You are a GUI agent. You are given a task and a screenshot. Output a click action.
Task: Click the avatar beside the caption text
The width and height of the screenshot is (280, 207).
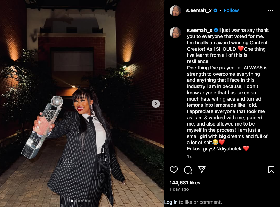[x=175, y=33]
